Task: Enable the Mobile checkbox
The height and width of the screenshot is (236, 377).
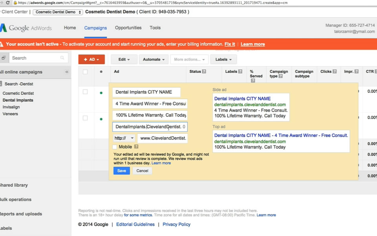Action: [115, 147]
